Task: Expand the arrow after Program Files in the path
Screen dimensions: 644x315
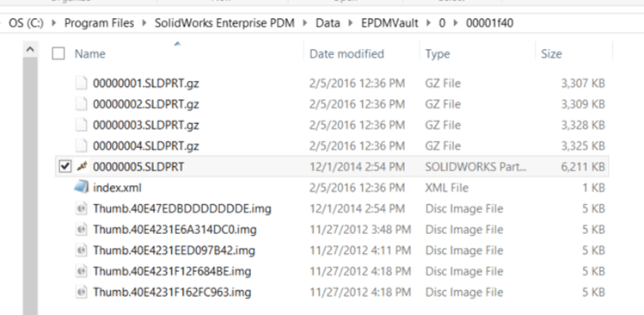Action: (144, 23)
